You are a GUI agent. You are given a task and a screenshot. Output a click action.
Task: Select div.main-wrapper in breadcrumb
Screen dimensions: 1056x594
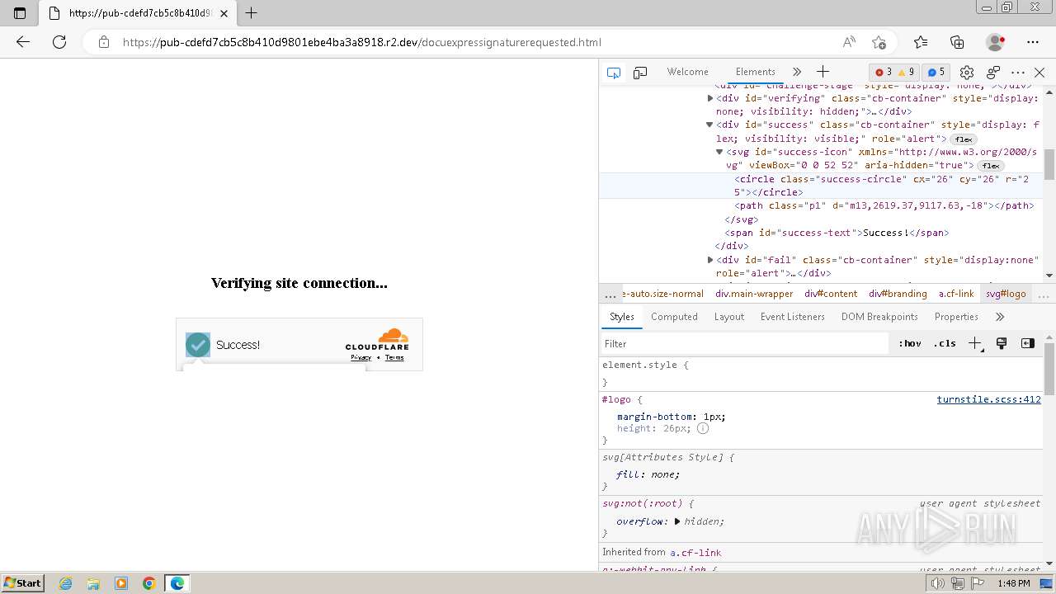click(754, 294)
